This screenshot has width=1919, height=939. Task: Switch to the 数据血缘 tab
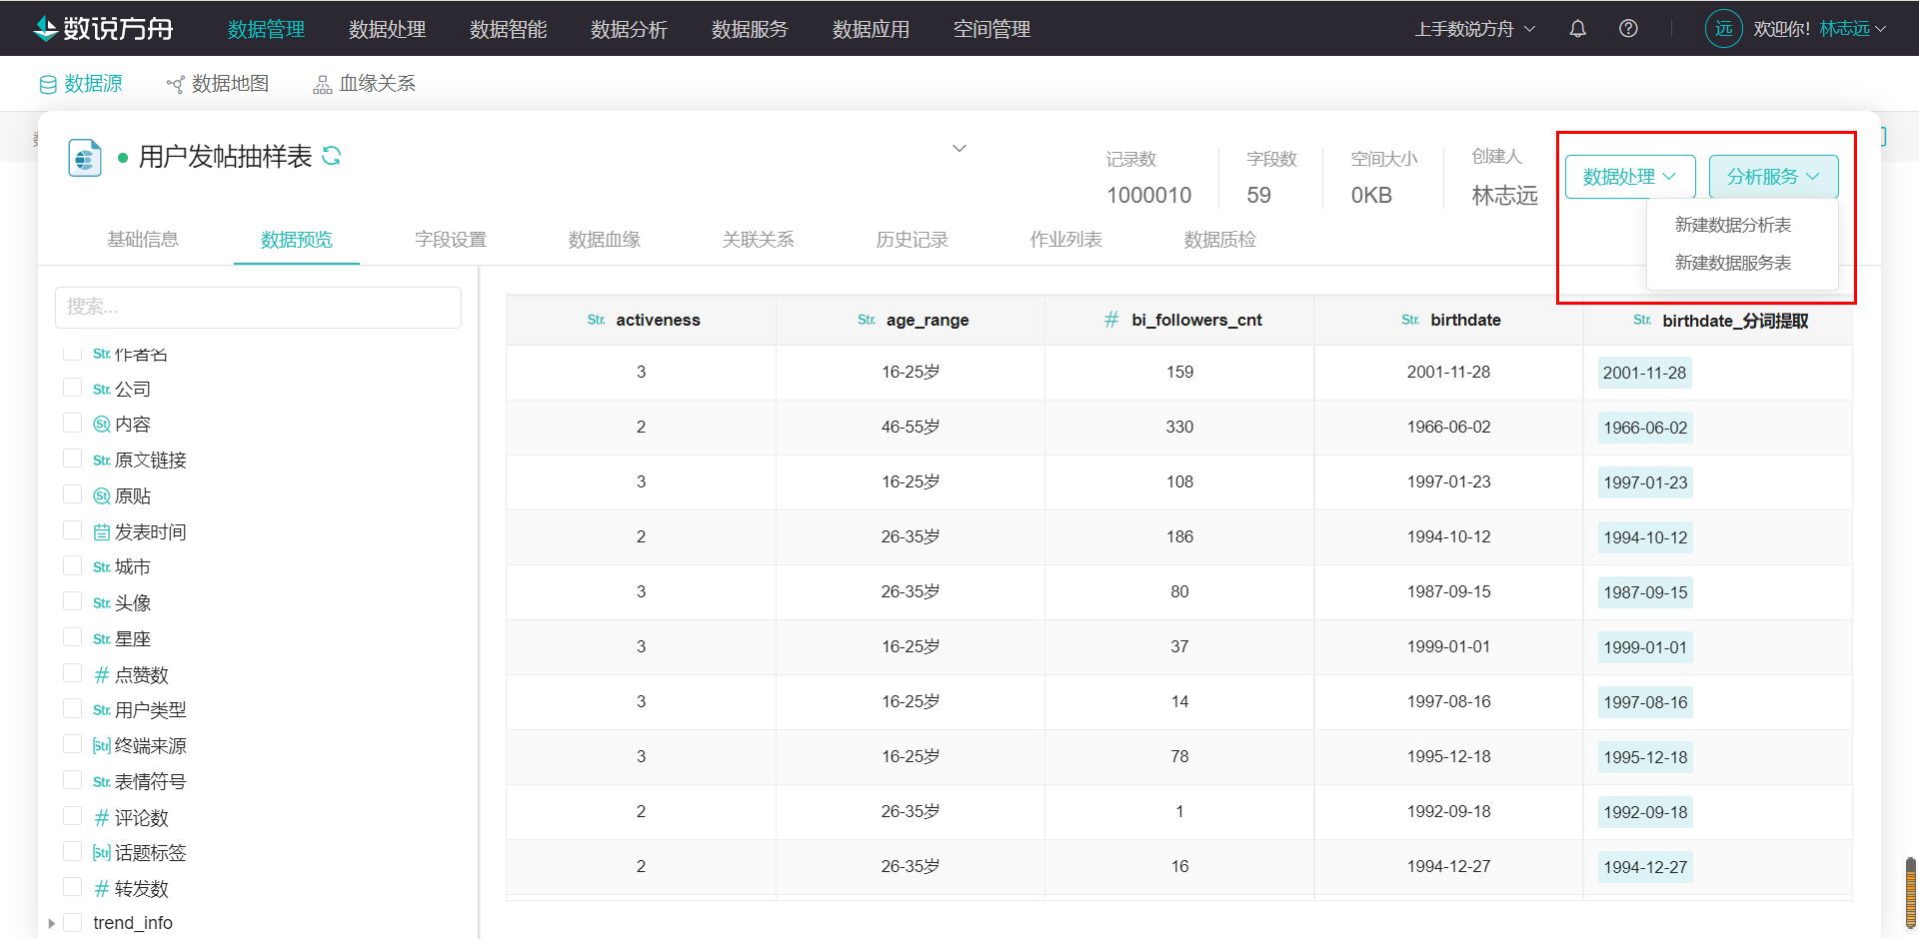point(605,240)
